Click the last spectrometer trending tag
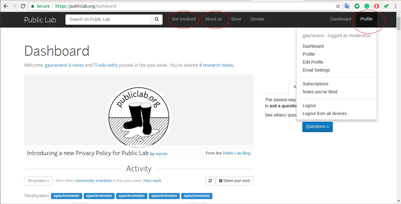Viewport: 401px width, 204px height. pos(197,196)
